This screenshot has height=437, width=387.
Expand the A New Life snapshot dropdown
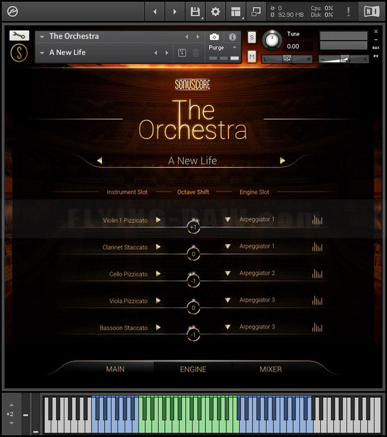coord(42,53)
